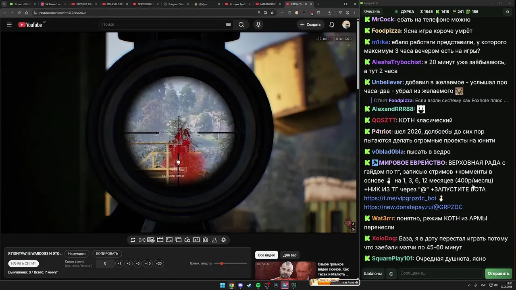516x290 pixels.
Task: Click the broadcast signal icon under video
Action: (x=142, y=240)
